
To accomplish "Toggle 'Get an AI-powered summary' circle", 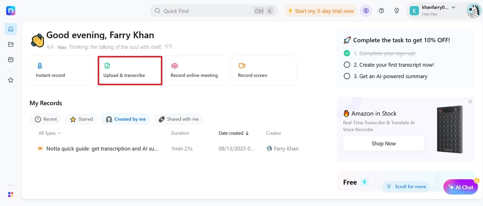I will point(347,76).
